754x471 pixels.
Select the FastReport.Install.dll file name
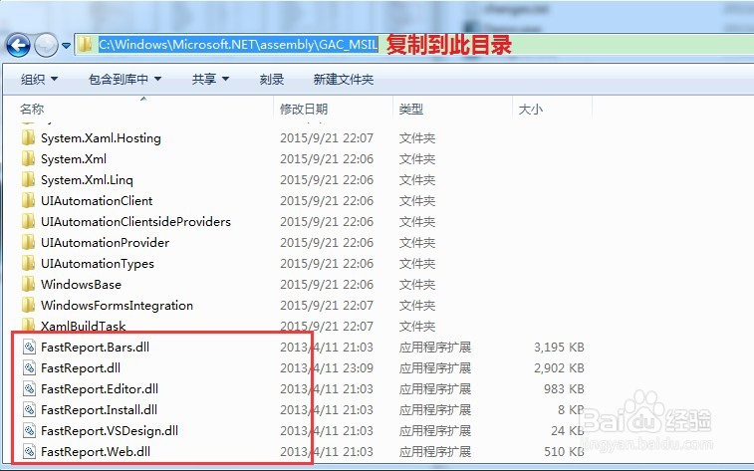99,409
